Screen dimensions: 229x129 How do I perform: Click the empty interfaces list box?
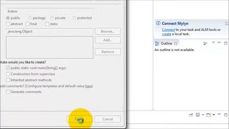50,47
